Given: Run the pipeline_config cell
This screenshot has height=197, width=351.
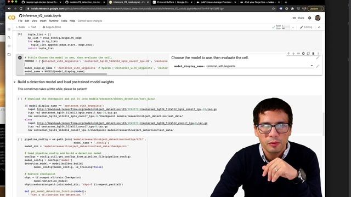Looking at the screenshot, I should (20, 140).
